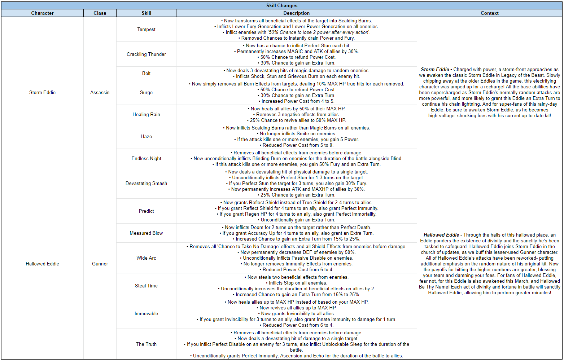Select the Assassin class cell
The width and height of the screenshot is (564, 361).
coord(100,92)
